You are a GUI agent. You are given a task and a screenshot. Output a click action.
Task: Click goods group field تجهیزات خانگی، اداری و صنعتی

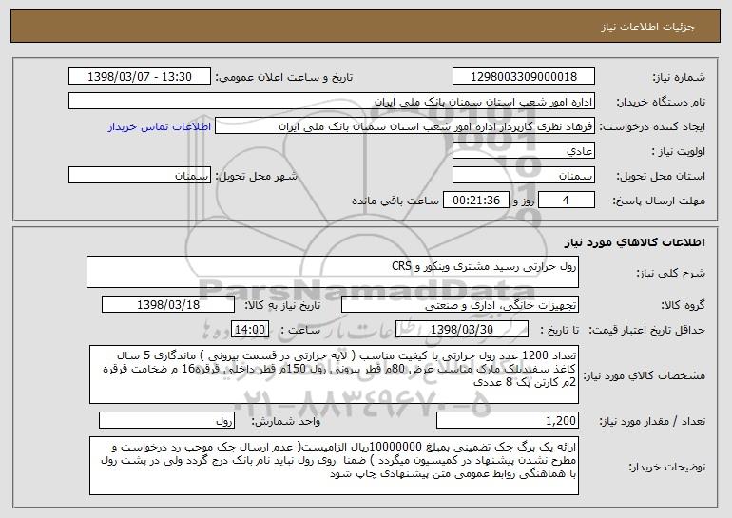(460, 305)
